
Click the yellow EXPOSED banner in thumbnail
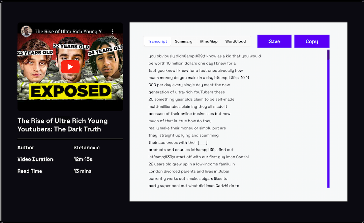click(x=70, y=91)
